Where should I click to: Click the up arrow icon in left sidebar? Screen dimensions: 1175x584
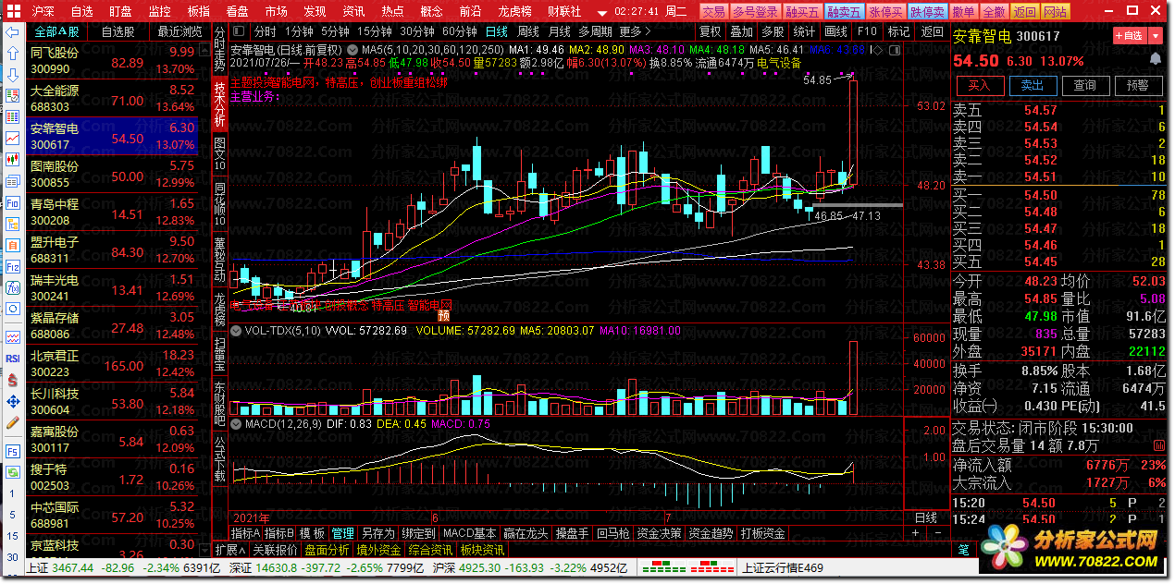click(x=13, y=54)
